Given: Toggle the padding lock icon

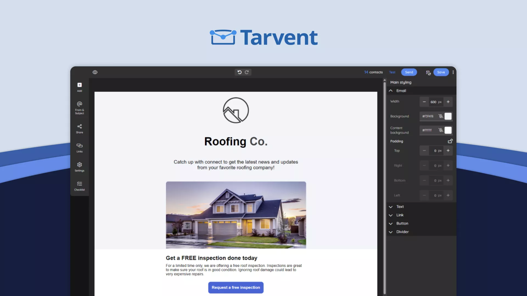Looking at the screenshot, I should pyautogui.click(x=450, y=141).
